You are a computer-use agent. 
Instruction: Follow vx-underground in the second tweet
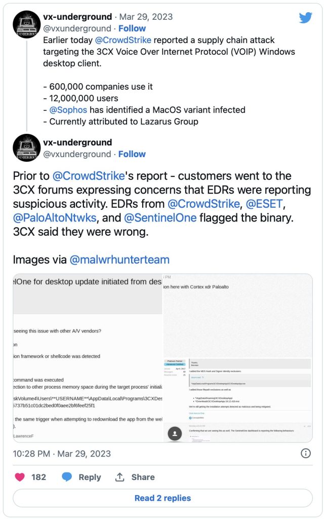pos(132,154)
